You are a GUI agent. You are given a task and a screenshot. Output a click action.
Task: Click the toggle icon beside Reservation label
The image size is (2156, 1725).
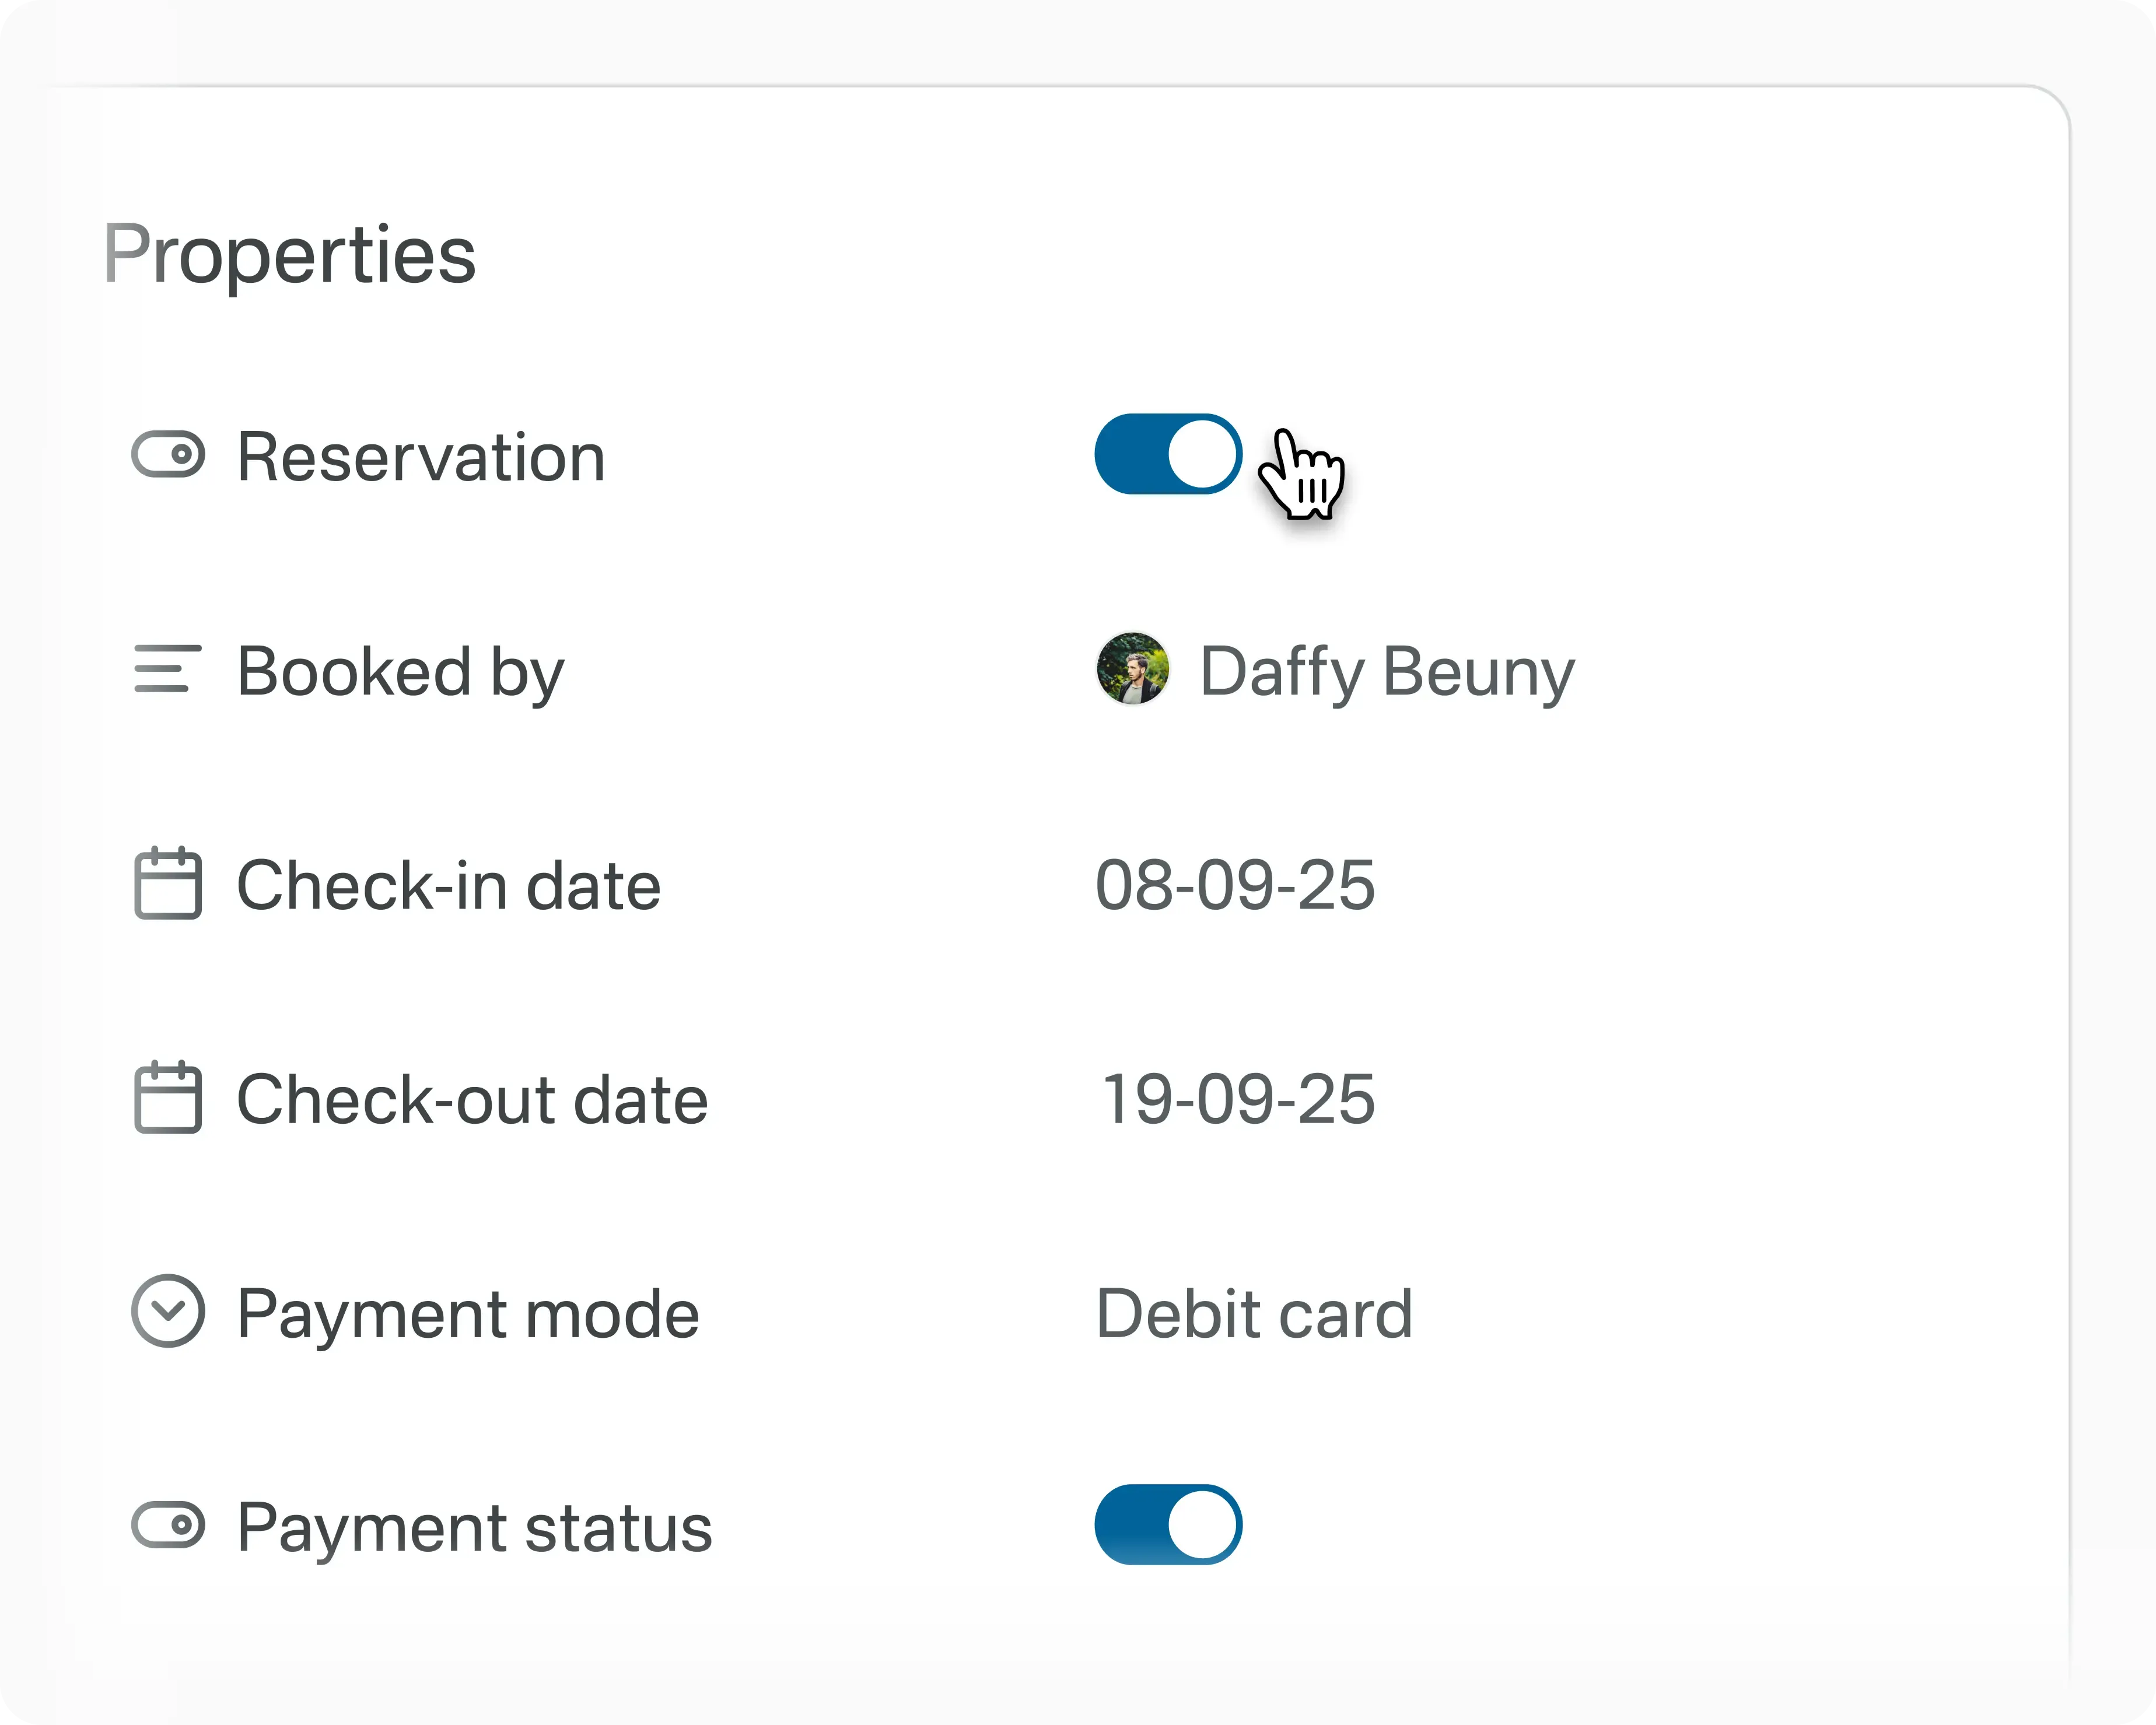coord(168,455)
